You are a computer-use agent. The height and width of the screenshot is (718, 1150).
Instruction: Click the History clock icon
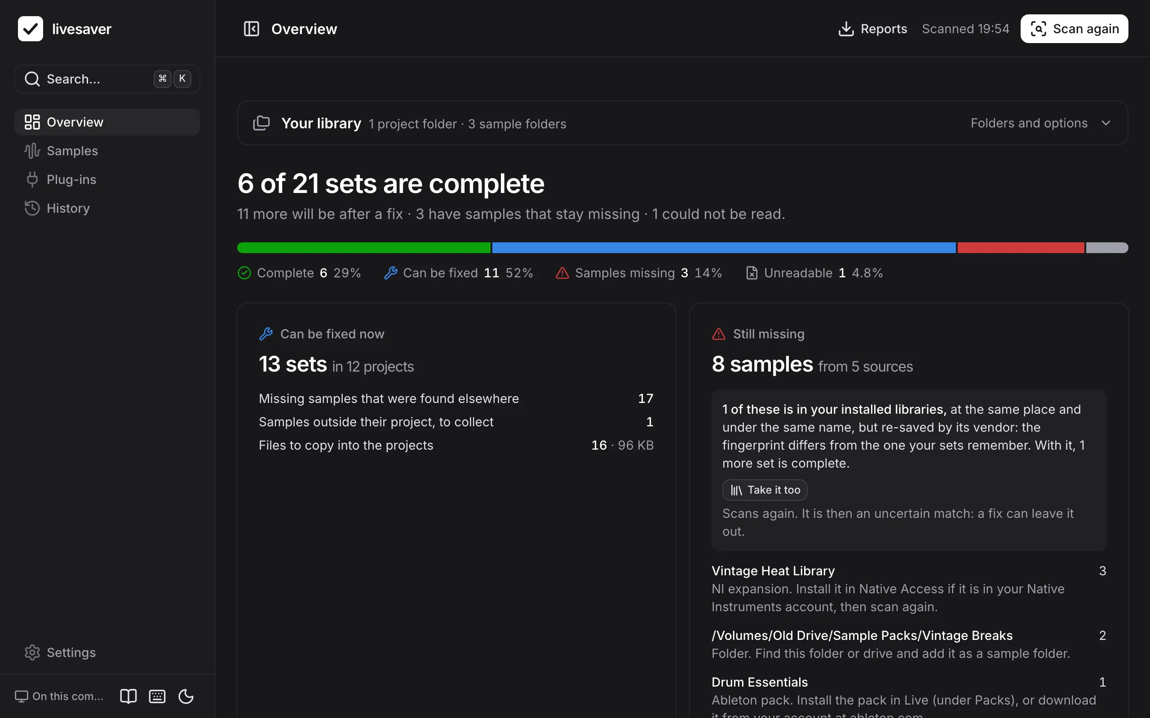32,209
